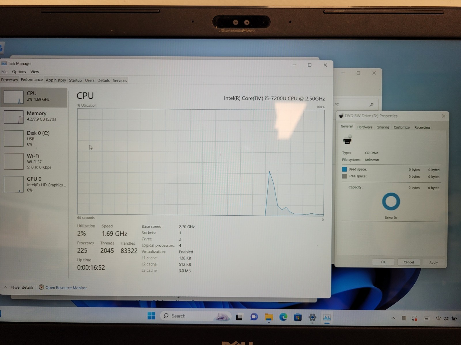Switch to the Users tab
The image size is (461, 345).
tap(90, 80)
